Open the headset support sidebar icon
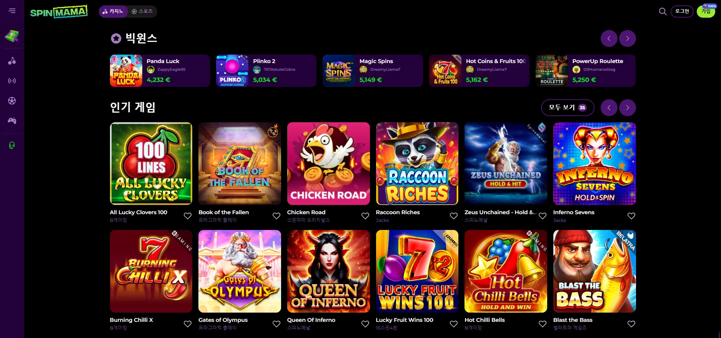This screenshot has height=338, width=721. (x=12, y=145)
